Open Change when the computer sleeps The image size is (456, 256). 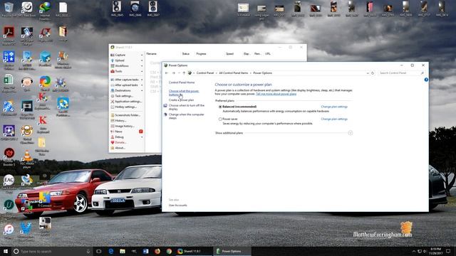(x=187, y=116)
